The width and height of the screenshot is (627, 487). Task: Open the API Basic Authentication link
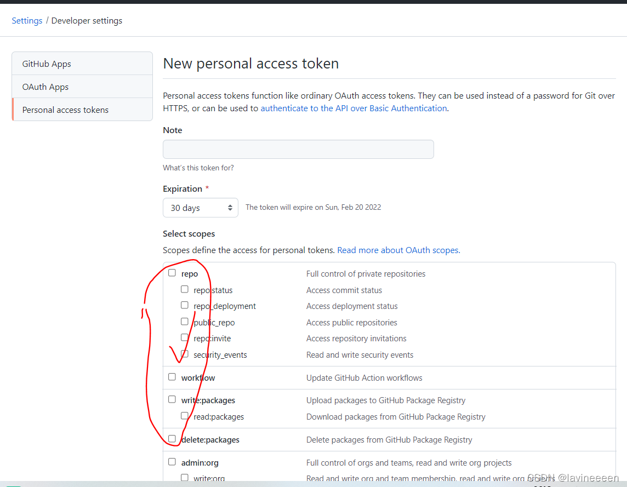pos(354,108)
